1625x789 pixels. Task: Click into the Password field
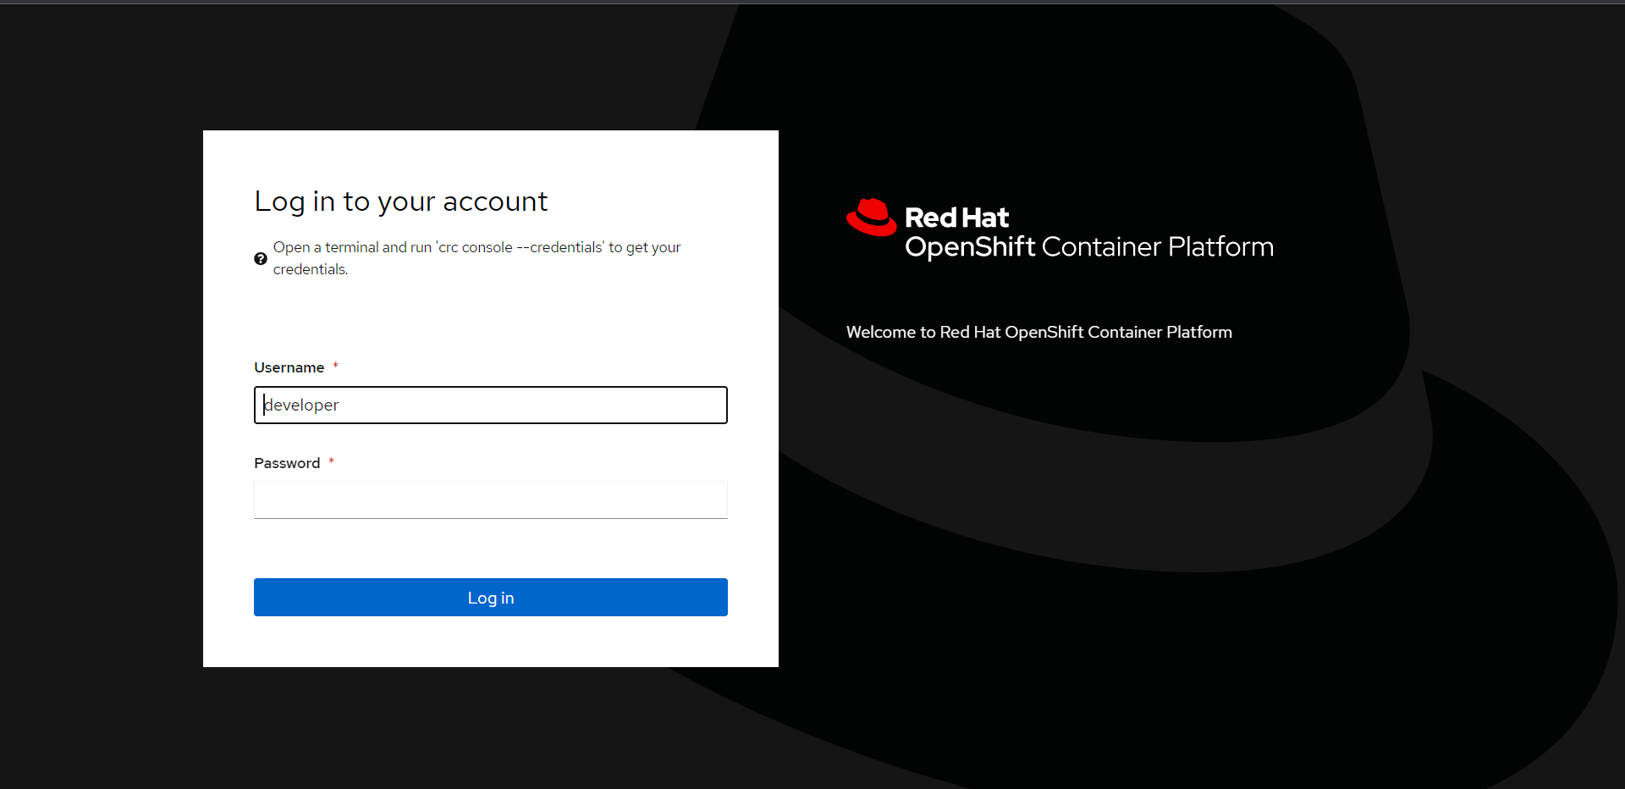click(490, 500)
